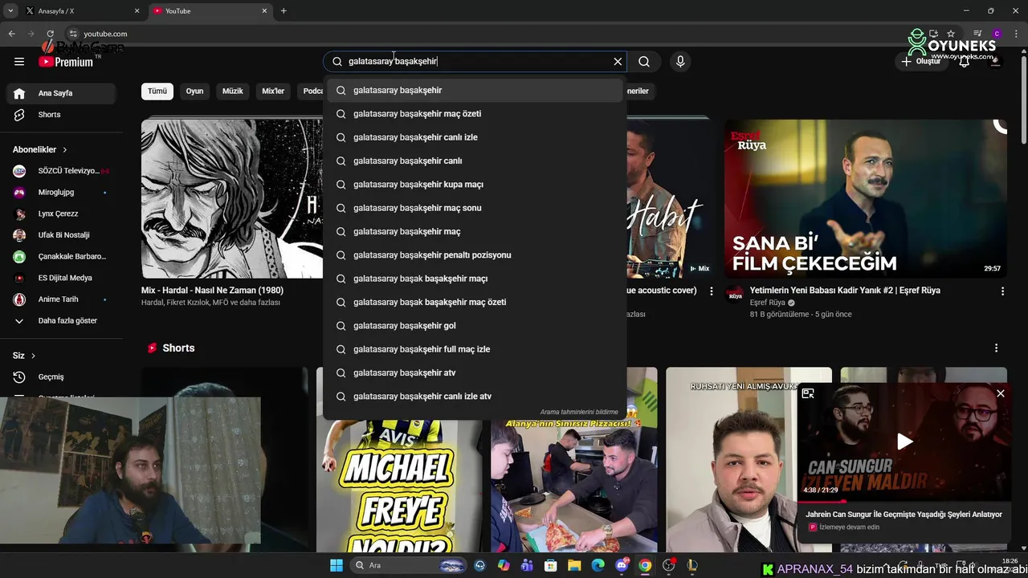Expand the Abonelikler section chevron

pos(65,149)
